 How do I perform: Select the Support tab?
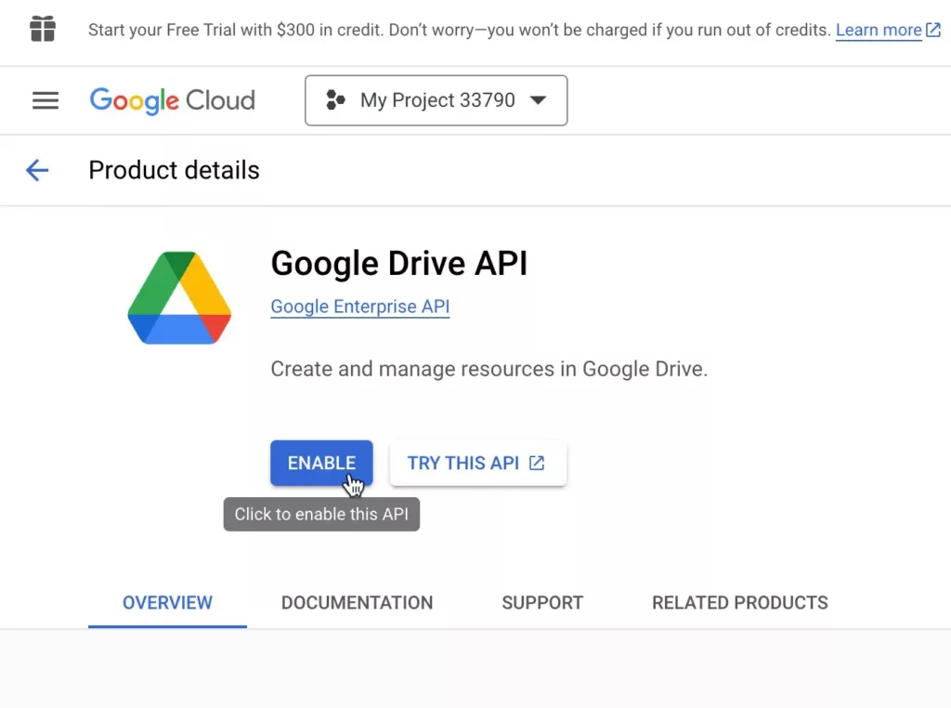click(542, 602)
